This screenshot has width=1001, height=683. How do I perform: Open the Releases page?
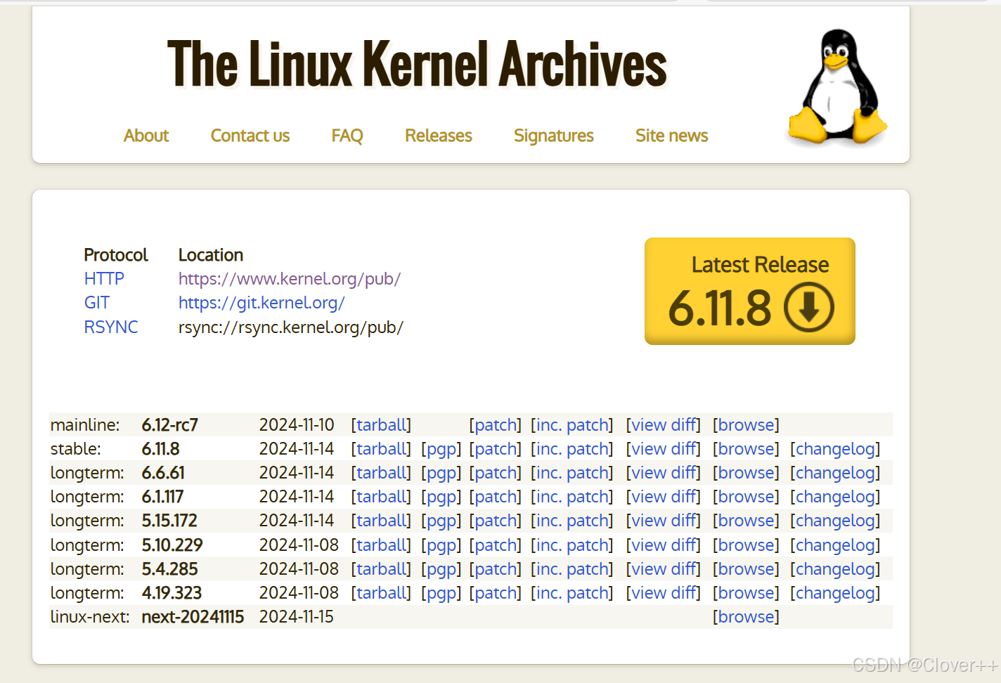tap(439, 136)
